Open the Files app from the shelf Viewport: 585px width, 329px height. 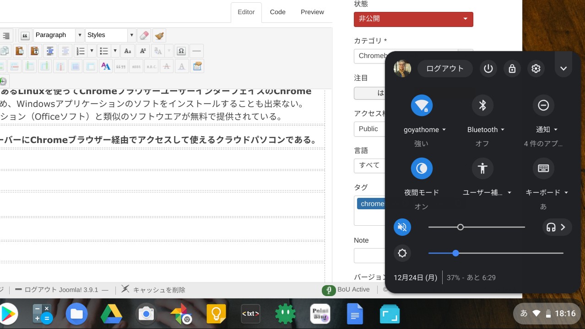(x=76, y=313)
